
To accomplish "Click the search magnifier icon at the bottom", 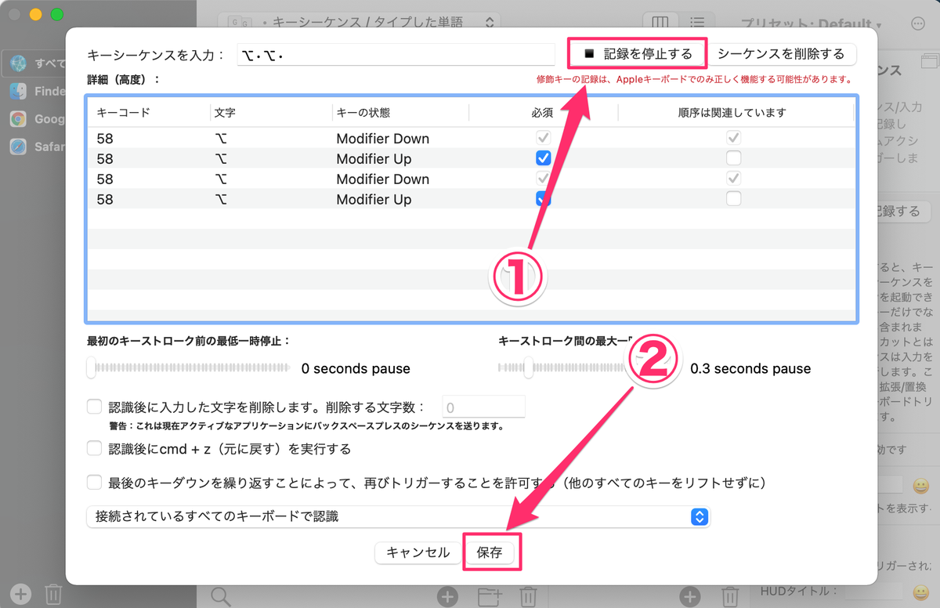I will point(220,596).
